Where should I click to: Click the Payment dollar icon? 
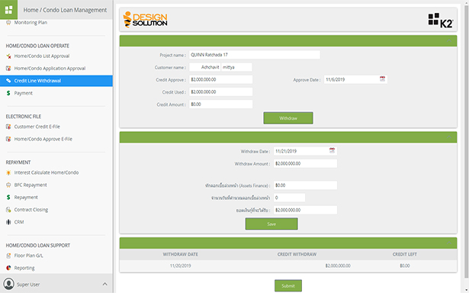pyautogui.click(x=8, y=93)
